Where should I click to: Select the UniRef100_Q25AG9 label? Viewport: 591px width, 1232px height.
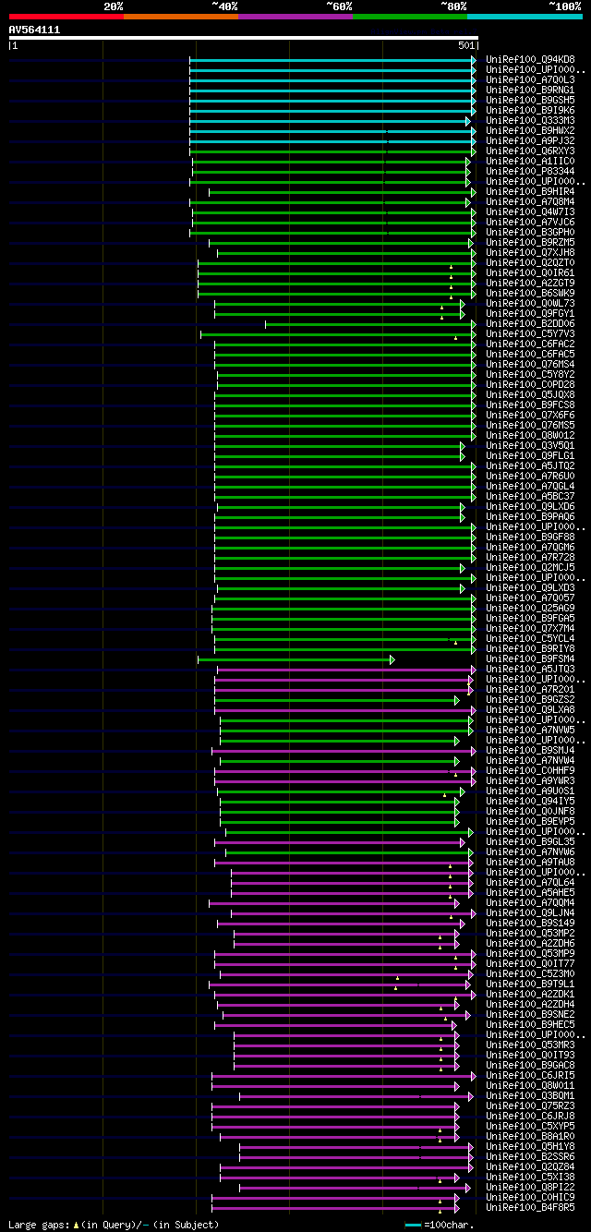[x=530, y=608]
